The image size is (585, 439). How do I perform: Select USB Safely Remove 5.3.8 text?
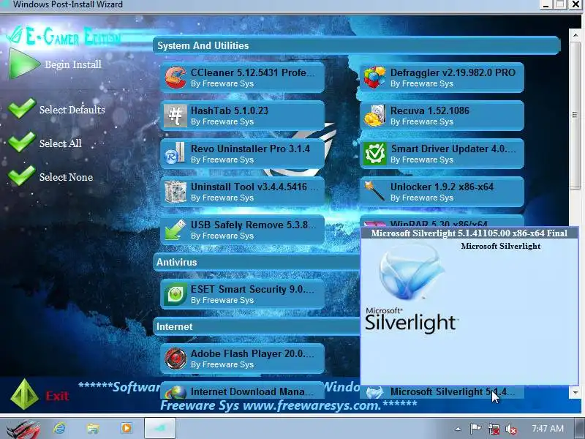pos(253,225)
